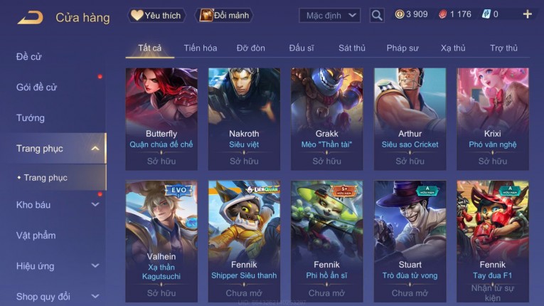Viewport: 544px width, 306px height.
Task: Click the blue voucher currency icon
Action: click(486, 14)
